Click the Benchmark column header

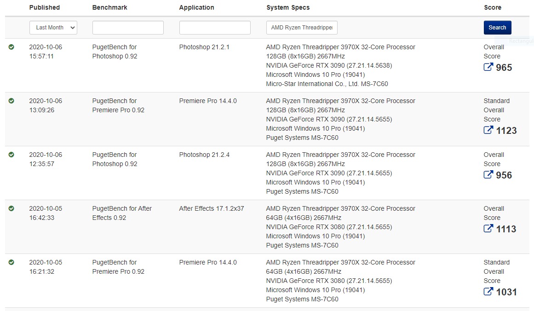[x=110, y=7]
